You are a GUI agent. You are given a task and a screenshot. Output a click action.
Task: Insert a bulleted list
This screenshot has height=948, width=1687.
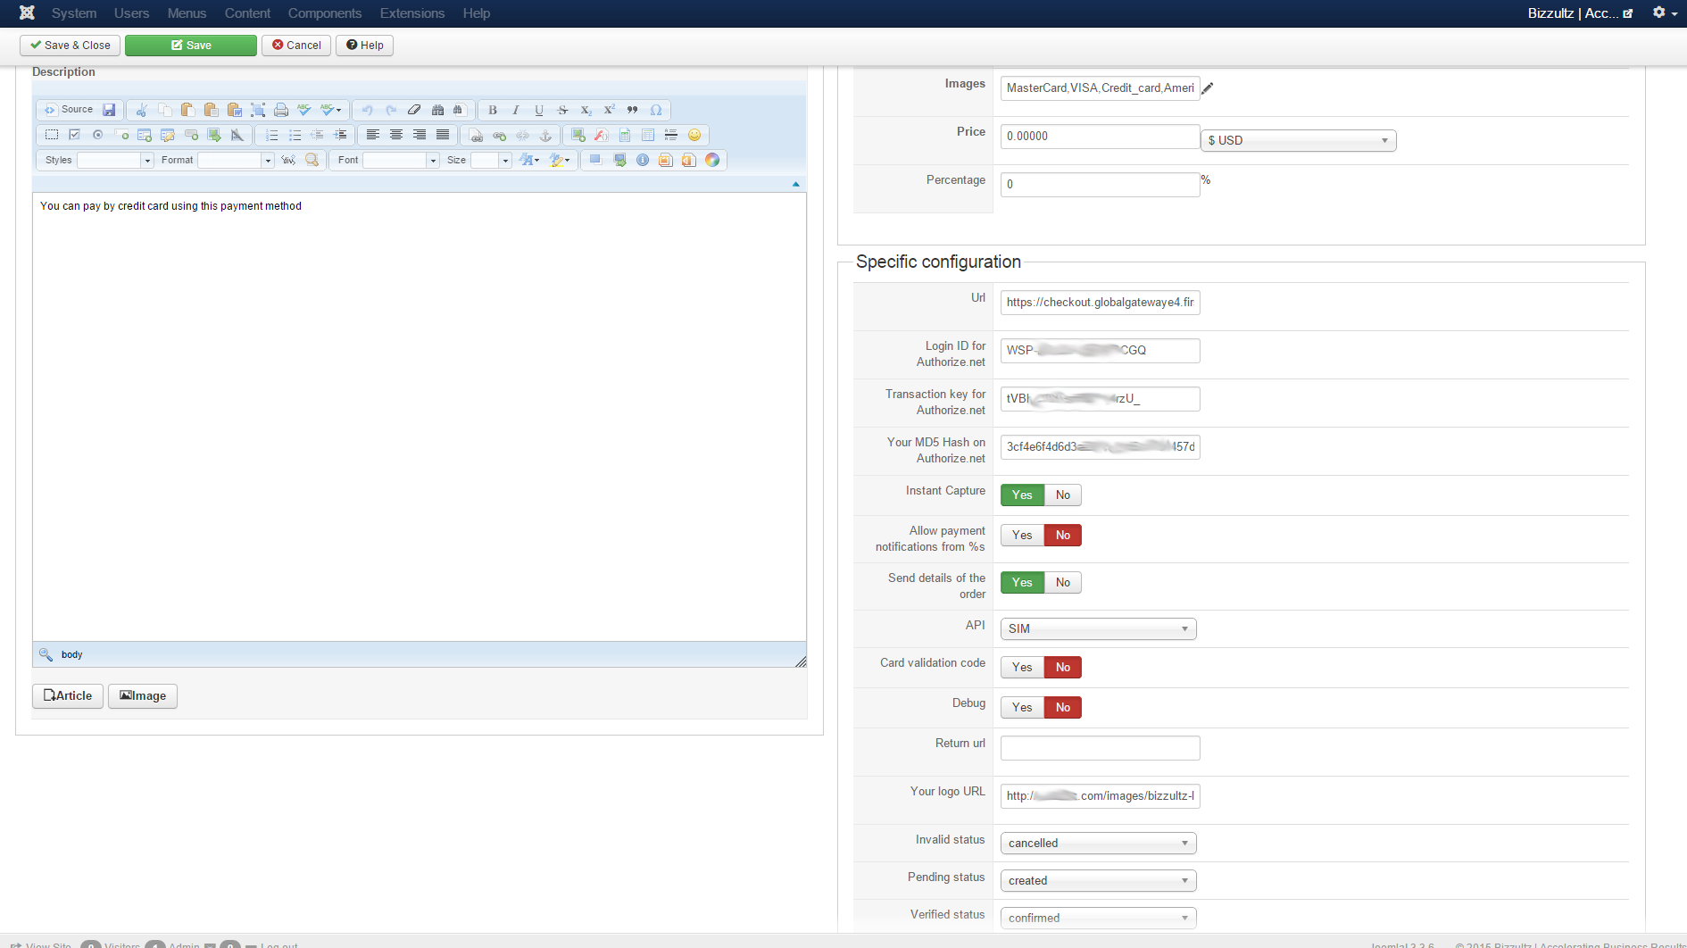[x=295, y=135]
